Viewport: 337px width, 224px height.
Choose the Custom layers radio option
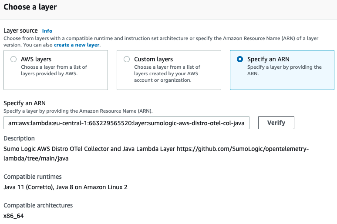pos(127,60)
